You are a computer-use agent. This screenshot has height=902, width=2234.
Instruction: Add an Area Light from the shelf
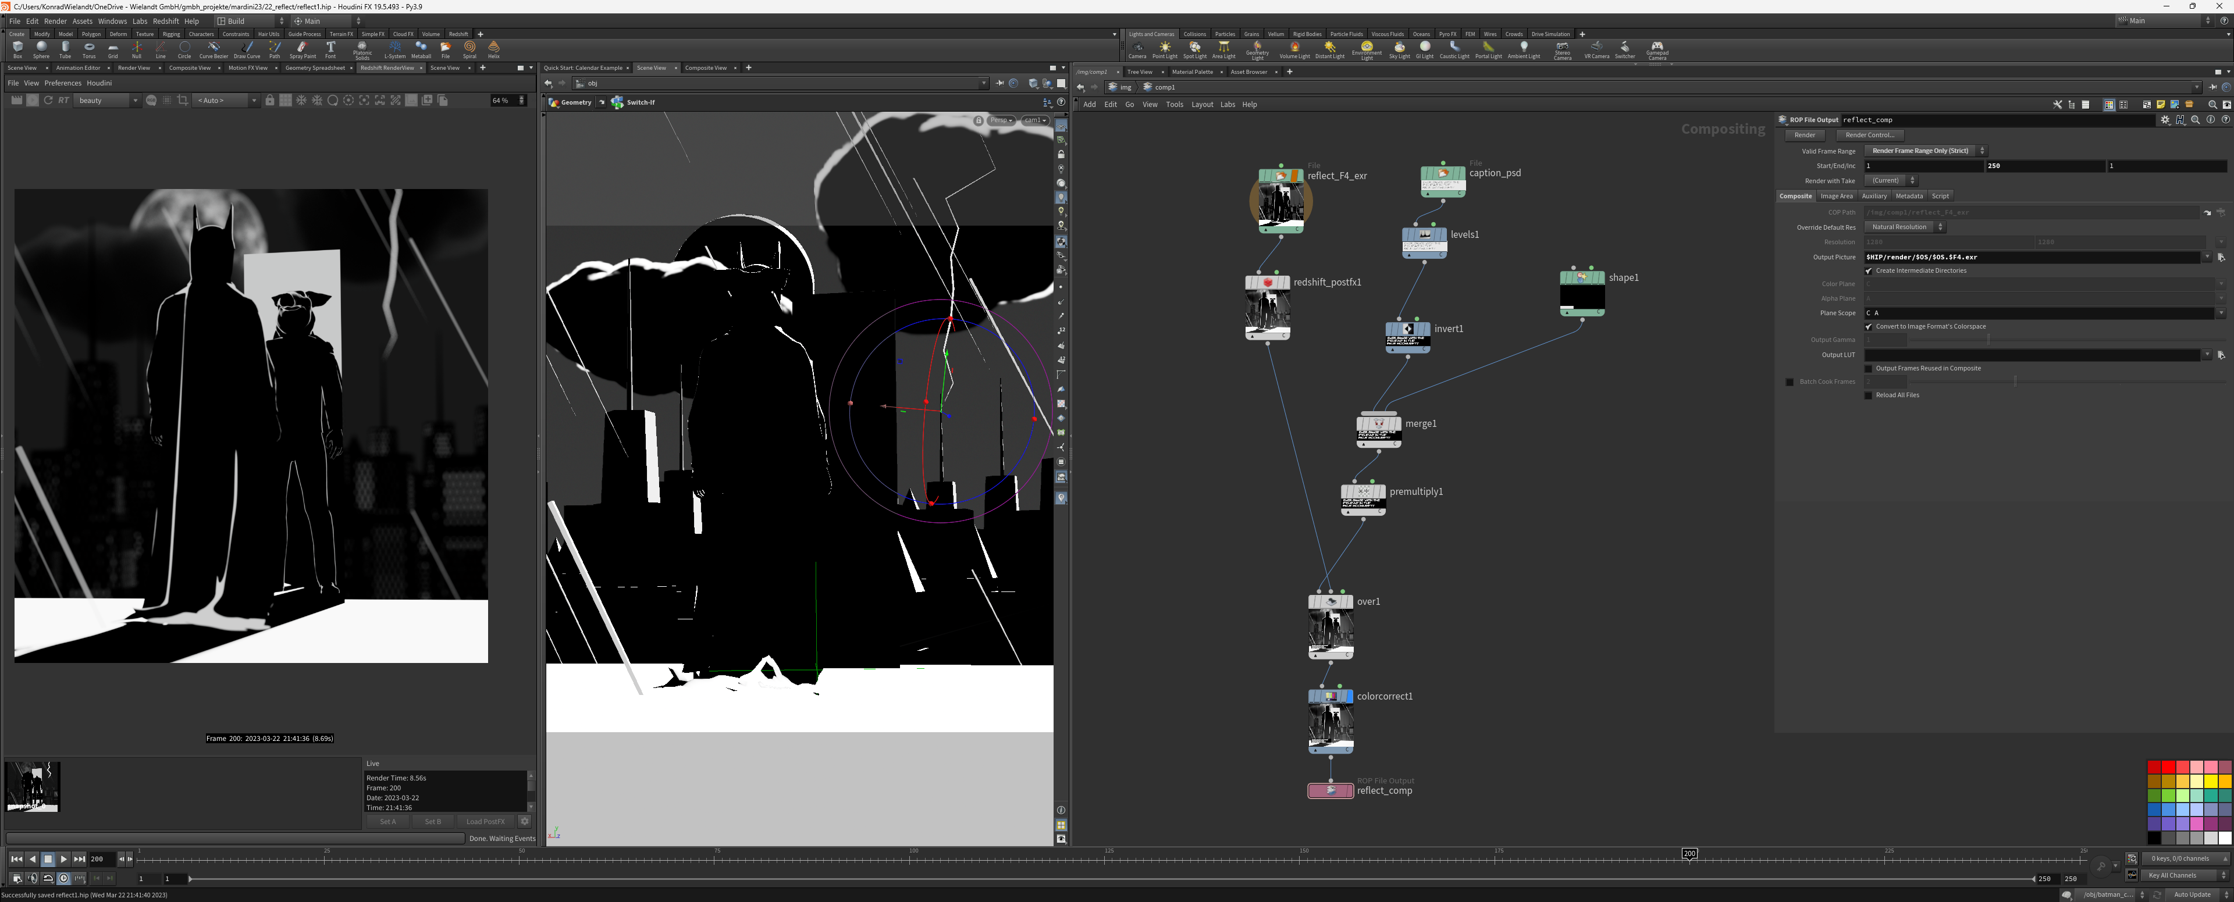[x=1223, y=49]
